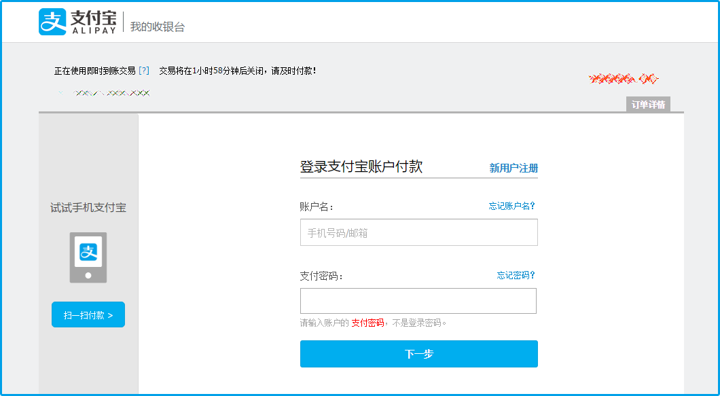Focus the 支付密码 password input box
720x396 pixels.
418,301
